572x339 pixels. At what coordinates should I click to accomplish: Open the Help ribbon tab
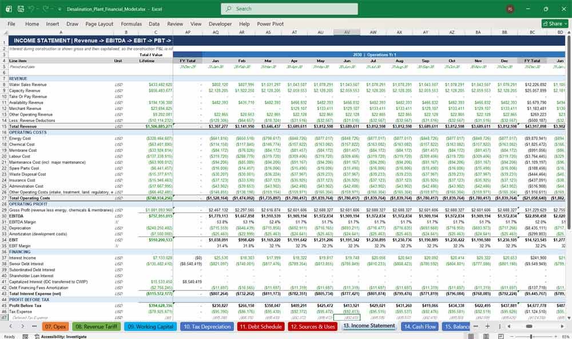pyautogui.click(x=244, y=23)
